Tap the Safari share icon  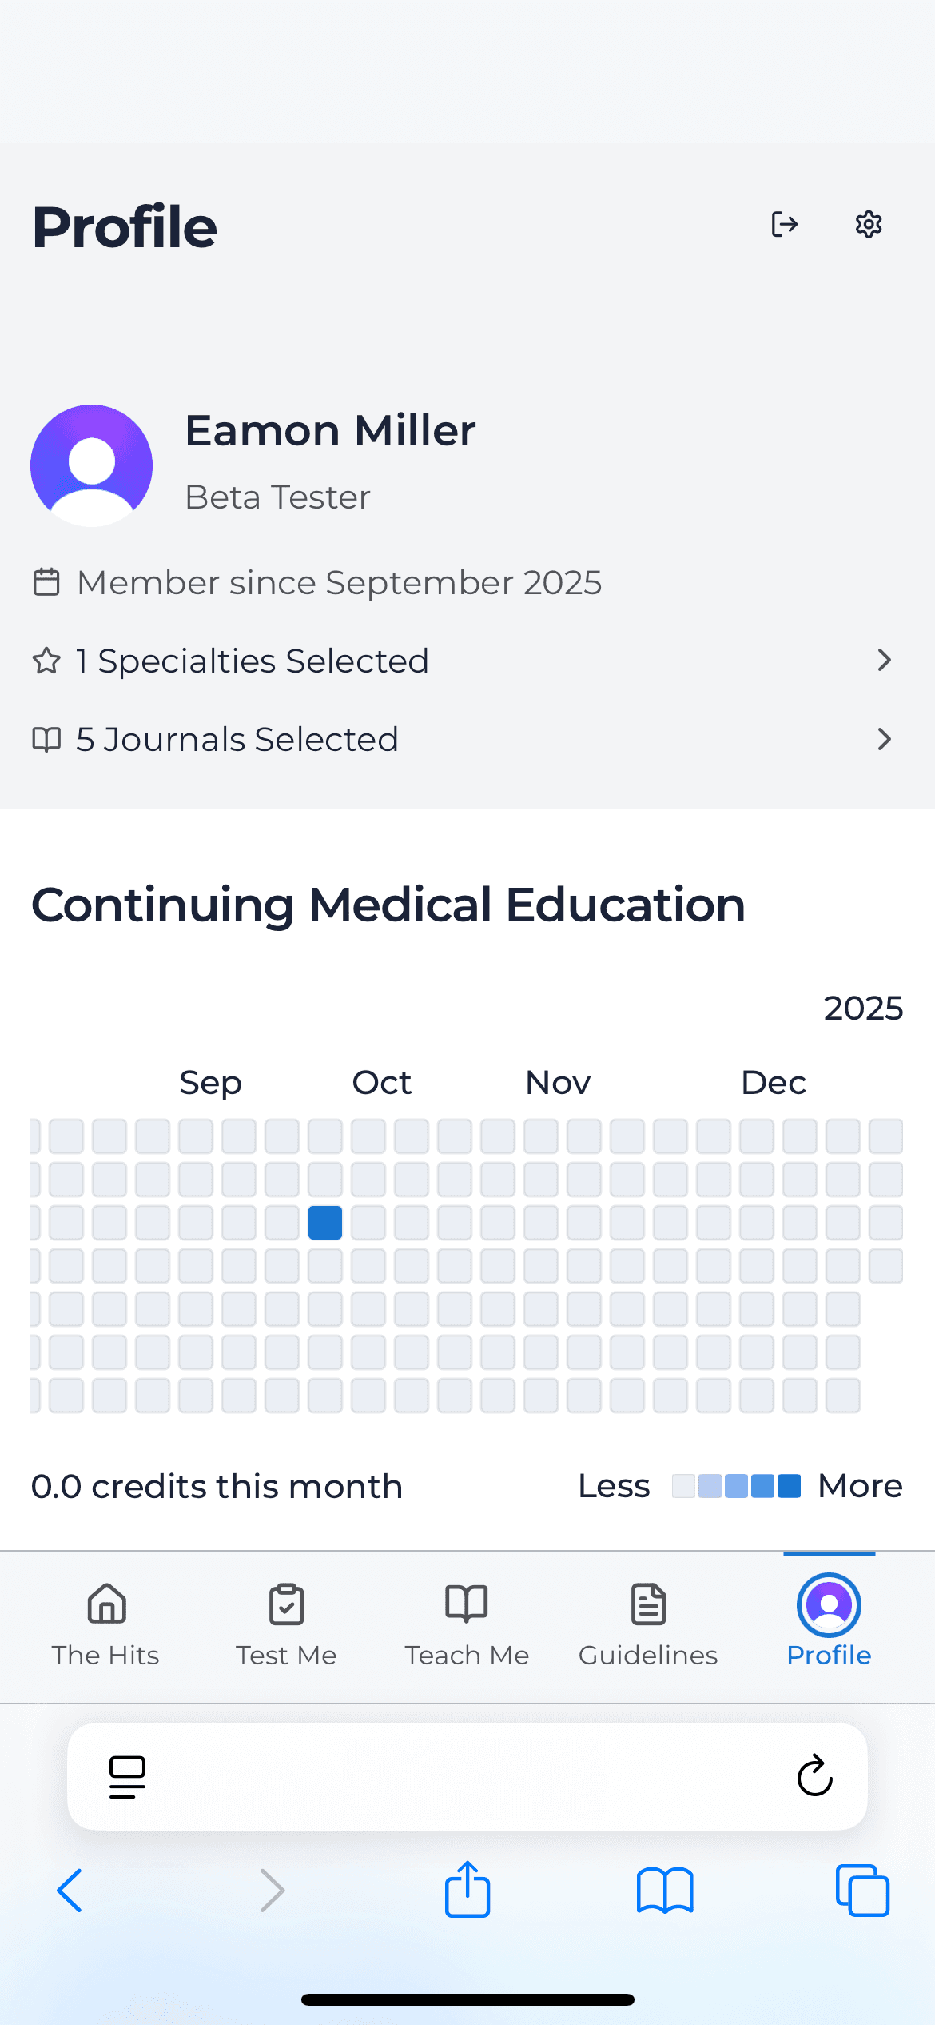tap(467, 1890)
